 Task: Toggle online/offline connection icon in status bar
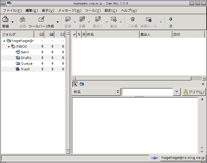(x=154, y=158)
